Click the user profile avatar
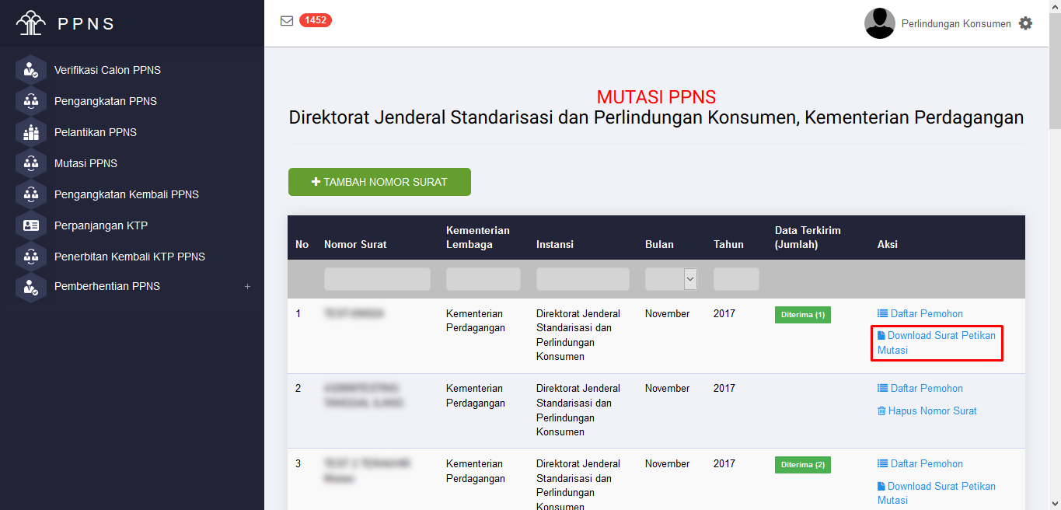The height and width of the screenshot is (510, 1061). [879, 23]
